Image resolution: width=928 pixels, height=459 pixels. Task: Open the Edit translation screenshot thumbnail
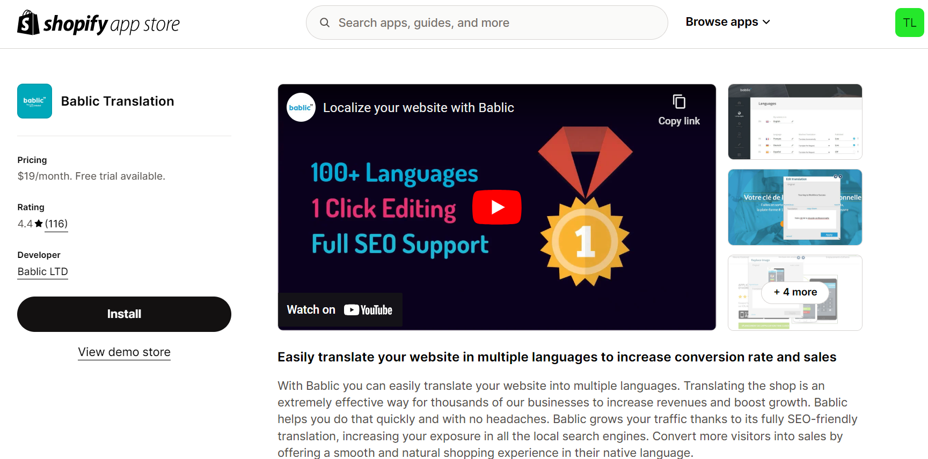(x=795, y=207)
